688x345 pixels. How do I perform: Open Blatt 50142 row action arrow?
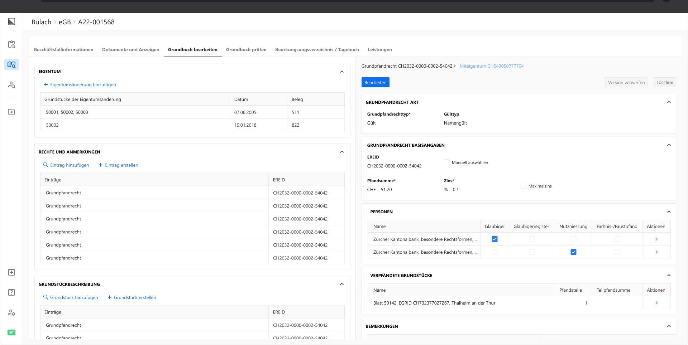(656, 303)
